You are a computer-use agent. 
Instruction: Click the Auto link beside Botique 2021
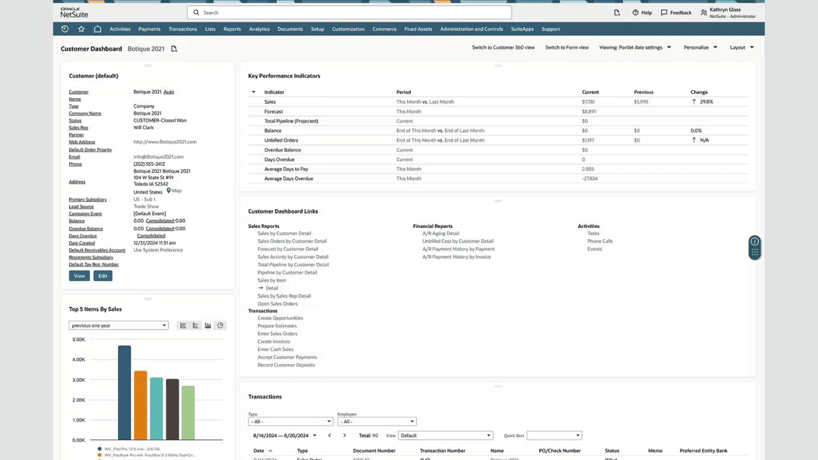tap(169, 92)
